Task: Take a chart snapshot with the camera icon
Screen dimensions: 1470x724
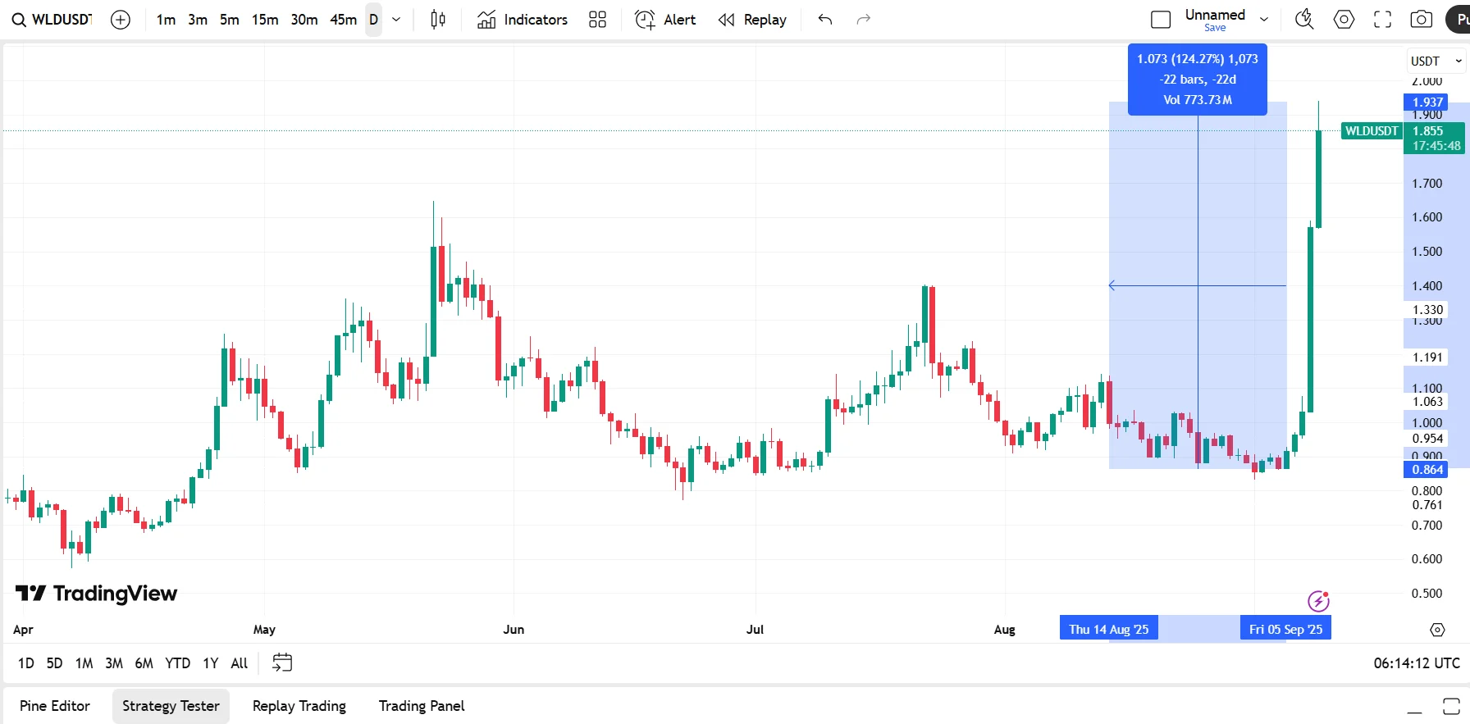Action: 1422,19
